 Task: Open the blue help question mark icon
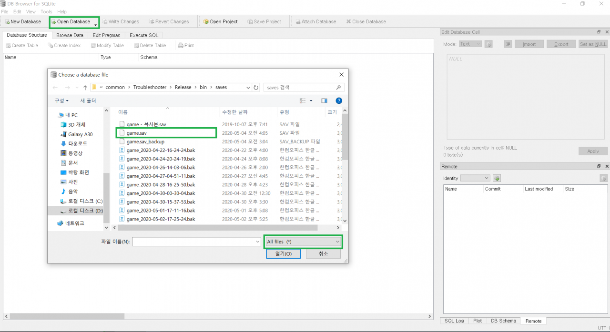click(339, 101)
